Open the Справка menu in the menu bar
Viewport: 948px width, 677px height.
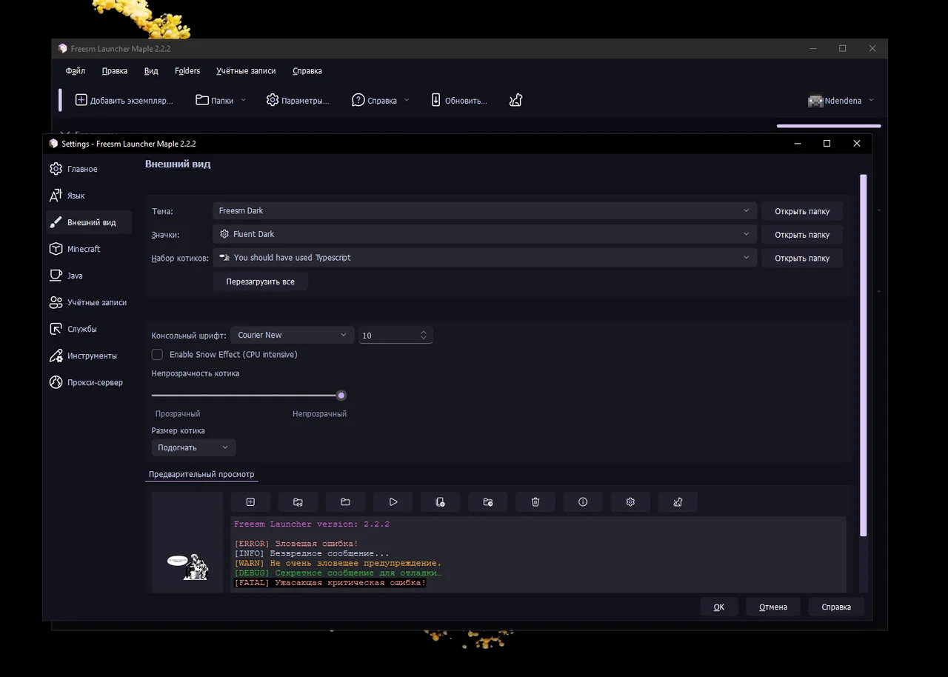click(307, 71)
